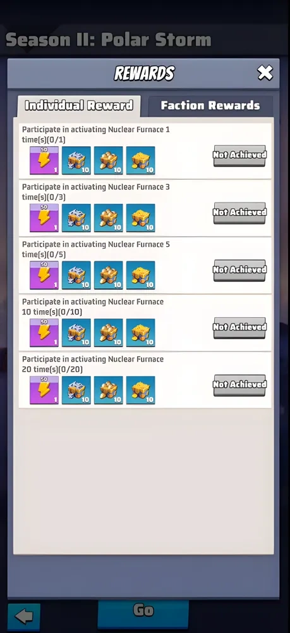Click Not Achieved button for Furnace 1 task
This screenshot has width=290, height=633.
click(239, 156)
